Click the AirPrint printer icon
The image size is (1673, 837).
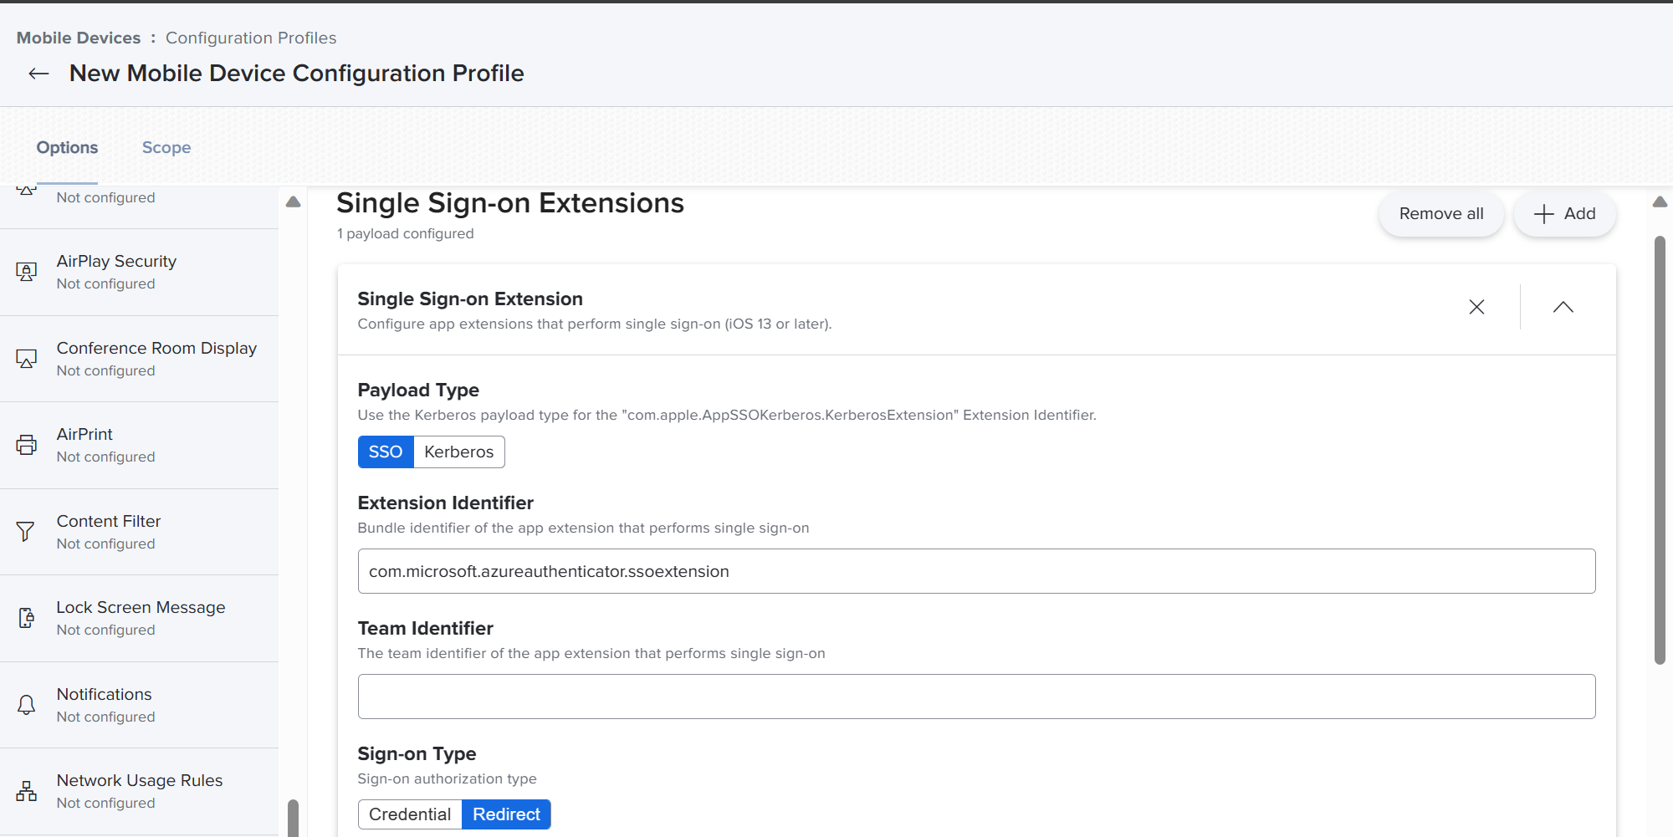pos(26,444)
